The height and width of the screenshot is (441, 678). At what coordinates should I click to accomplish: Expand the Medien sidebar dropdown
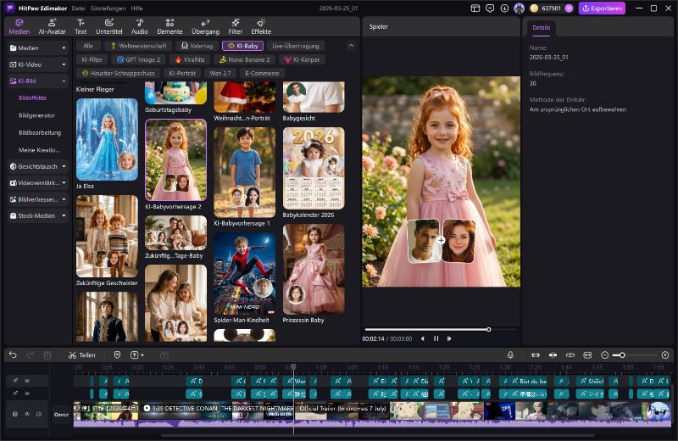click(64, 48)
